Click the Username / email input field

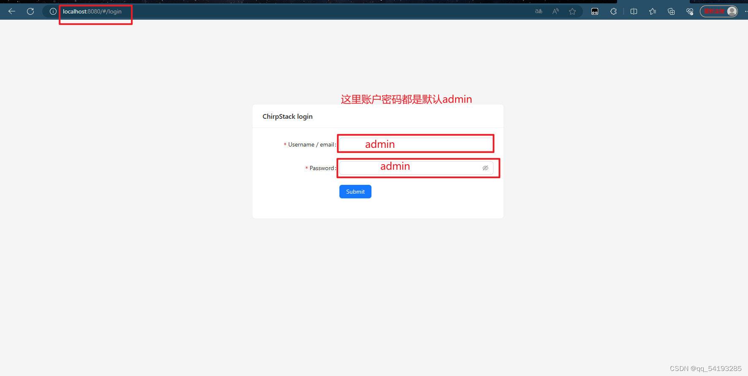416,144
